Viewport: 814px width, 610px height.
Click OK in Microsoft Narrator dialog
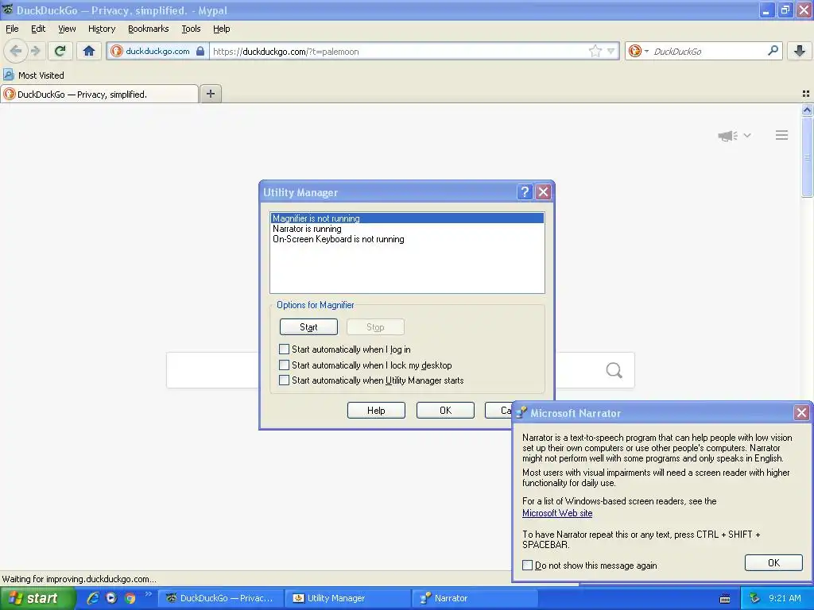click(x=773, y=563)
